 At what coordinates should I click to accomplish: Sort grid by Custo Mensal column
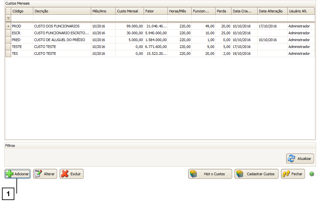[x=129, y=11]
